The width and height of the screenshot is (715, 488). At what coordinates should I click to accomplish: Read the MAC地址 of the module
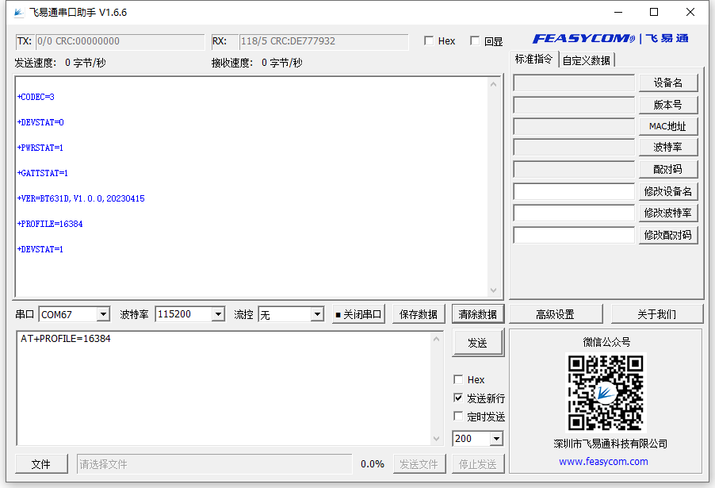click(x=667, y=125)
